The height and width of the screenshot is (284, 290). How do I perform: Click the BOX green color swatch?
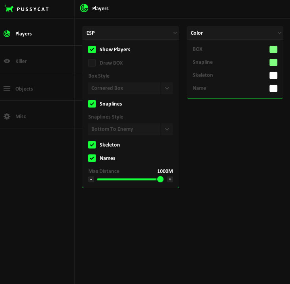point(273,49)
